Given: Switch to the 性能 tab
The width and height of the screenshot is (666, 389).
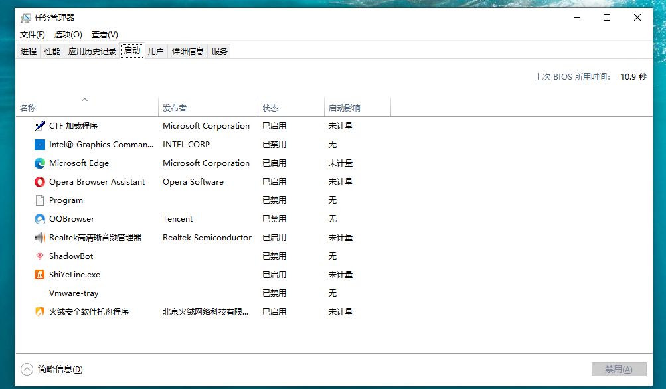Looking at the screenshot, I should pyautogui.click(x=52, y=51).
